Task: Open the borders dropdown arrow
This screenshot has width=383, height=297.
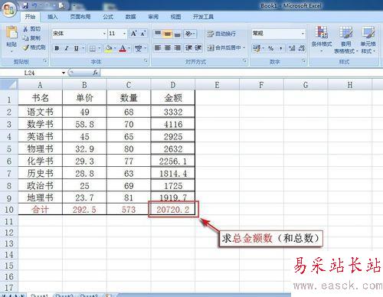Action: (99, 48)
